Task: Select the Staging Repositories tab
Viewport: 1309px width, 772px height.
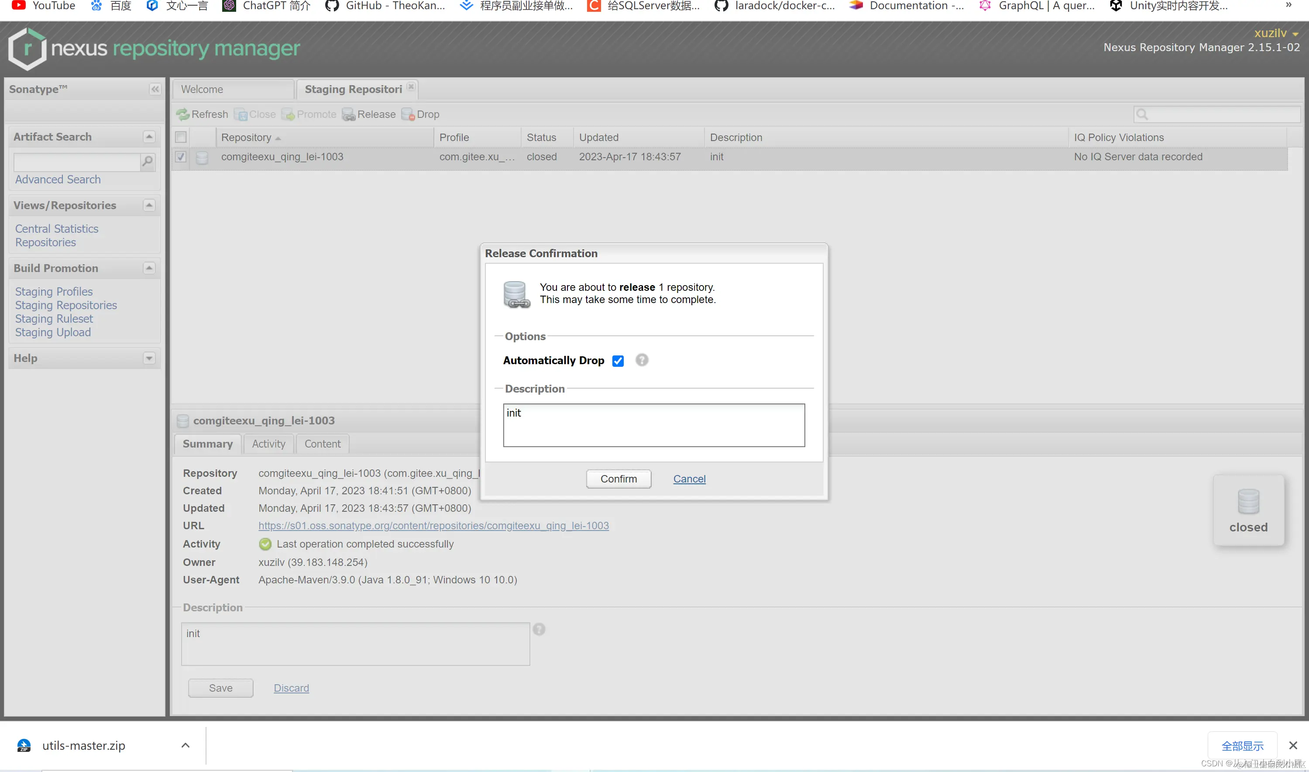Action: coord(353,90)
